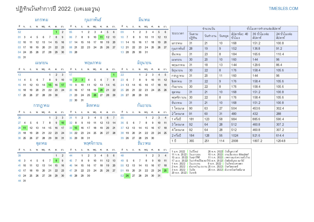The width and height of the screenshot is (314, 222).
Task: Select the ธันวาคม month title
Action: coord(144,143)
